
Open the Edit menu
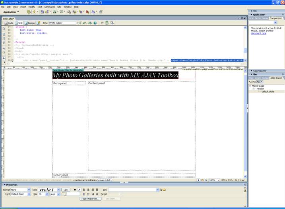click(x=8, y=7)
